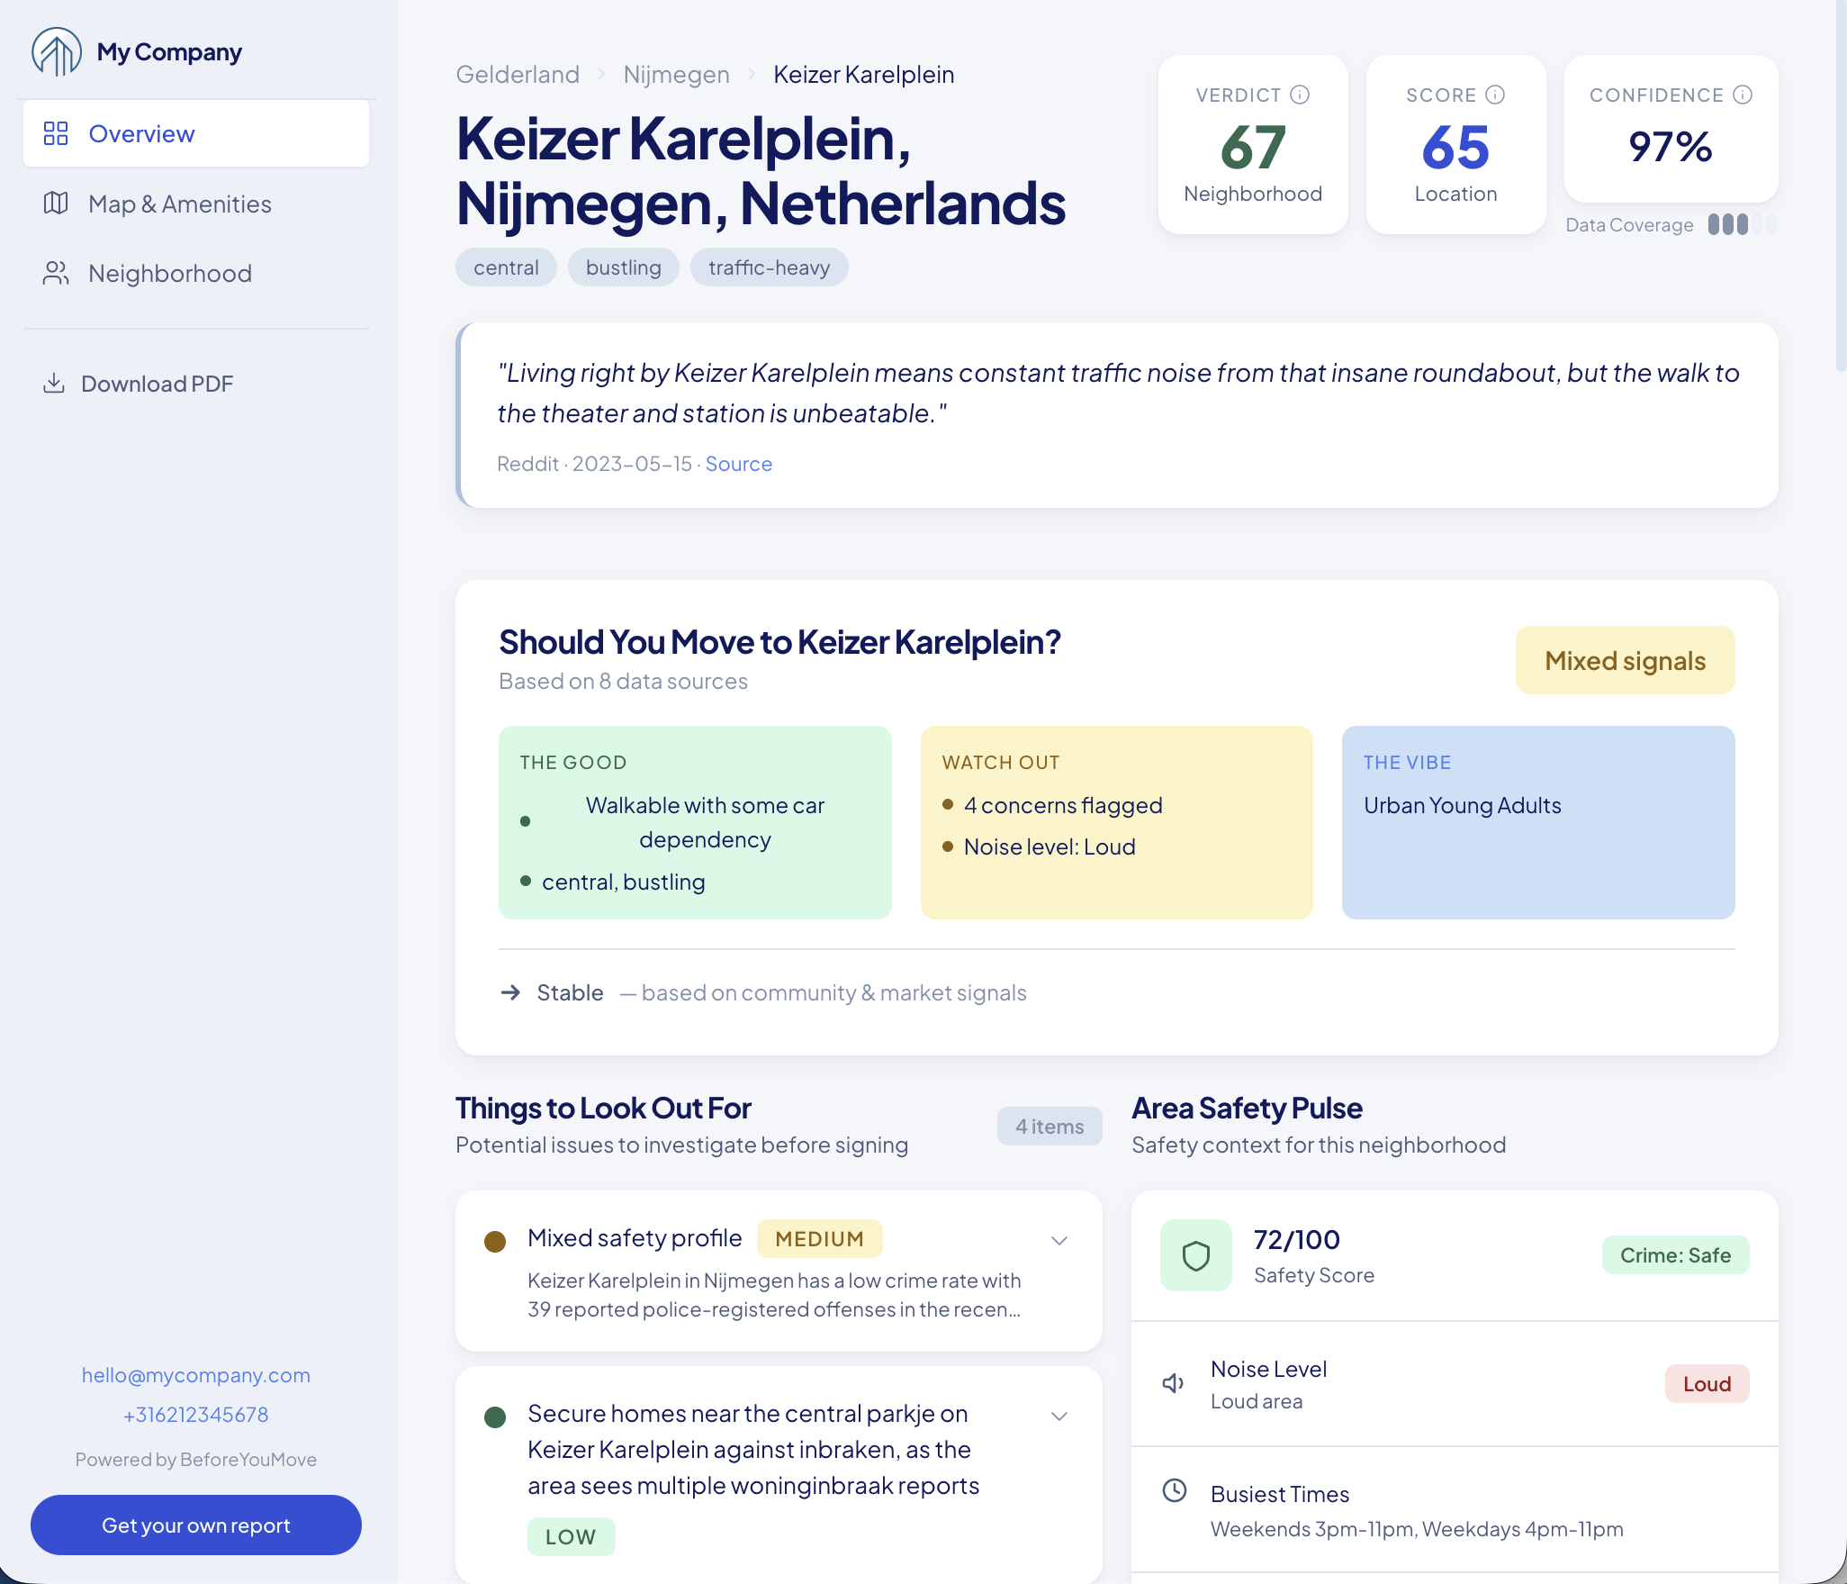Click the Busiest Times clock icon
Viewport: 1847px width, 1584px height.
1173,1490
